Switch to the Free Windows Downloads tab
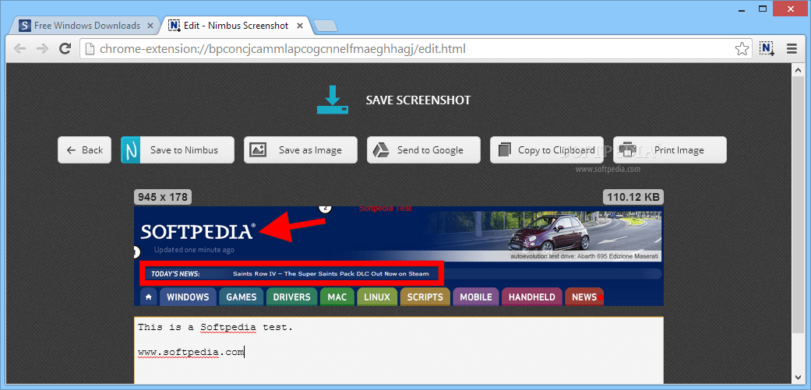Image resolution: width=811 pixels, height=390 pixels. pyautogui.click(x=86, y=26)
